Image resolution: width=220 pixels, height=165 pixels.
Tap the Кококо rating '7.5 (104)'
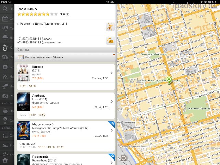[x=38, y=78]
